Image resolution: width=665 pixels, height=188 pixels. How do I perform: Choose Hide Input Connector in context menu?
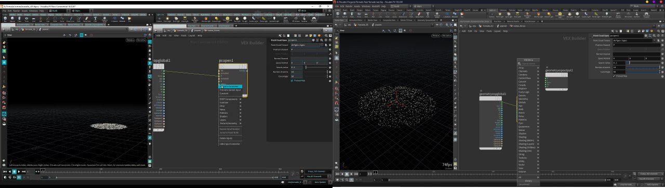tap(230, 144)
